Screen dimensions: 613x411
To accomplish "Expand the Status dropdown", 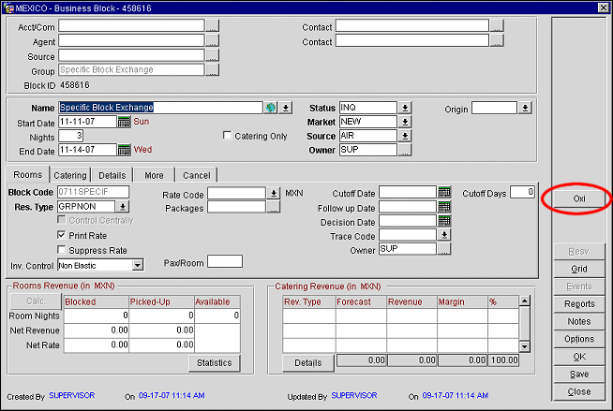I will pyautogui.click(x=405, y=108).
